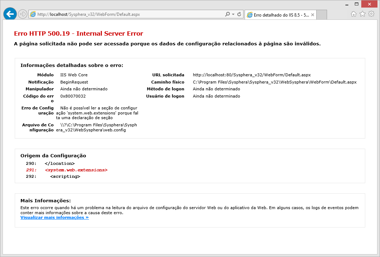Click the Forward navigation arrow
This screenshot has width=380, height=257.
coord(23,14)
